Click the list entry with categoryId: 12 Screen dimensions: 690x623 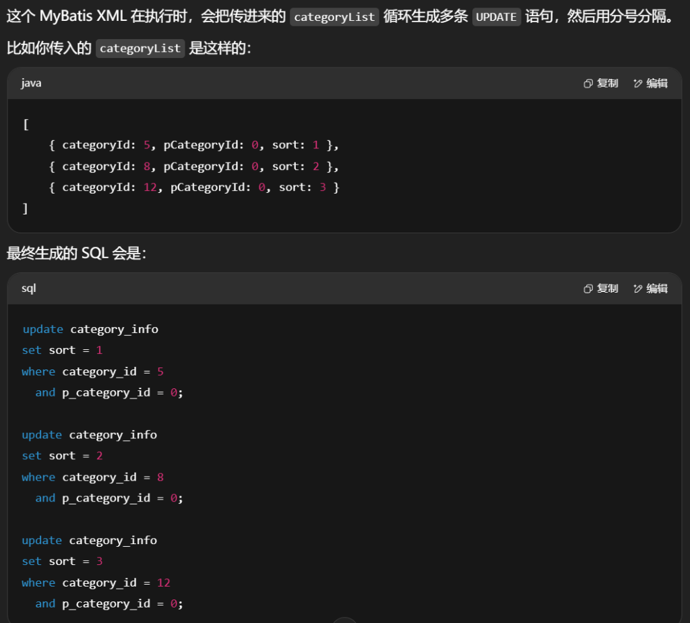point(194,187)
